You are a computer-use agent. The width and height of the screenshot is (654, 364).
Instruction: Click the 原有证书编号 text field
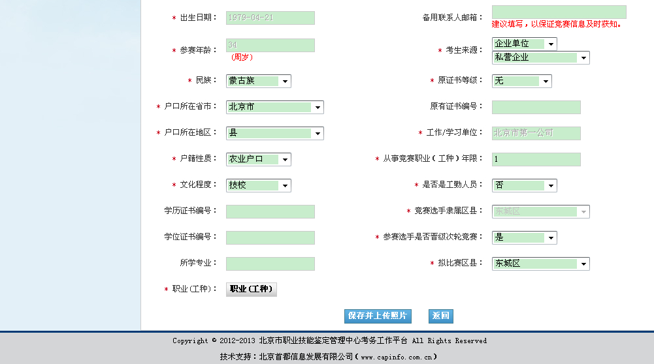(536, 107)
